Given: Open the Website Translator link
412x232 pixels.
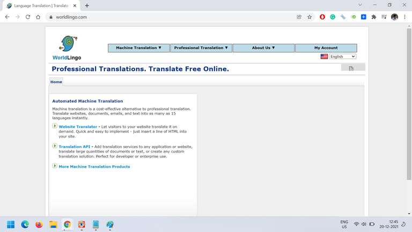Looking at the screenshot, I should coord(78,127).
